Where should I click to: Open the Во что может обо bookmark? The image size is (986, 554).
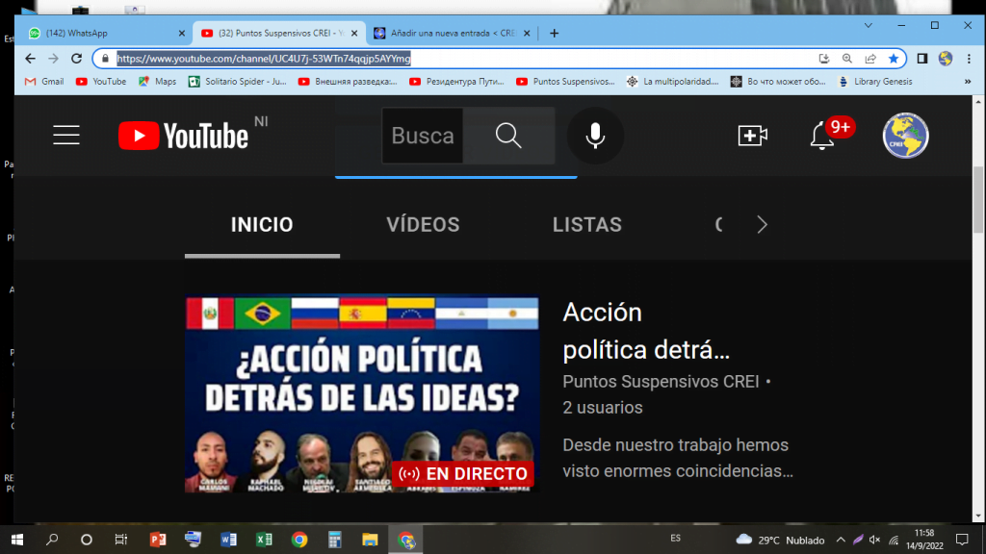pyautogui.click(x=778, y=82)
